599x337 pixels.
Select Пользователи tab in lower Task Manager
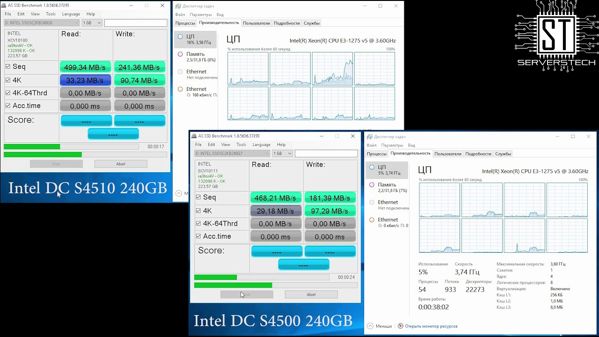448,154
